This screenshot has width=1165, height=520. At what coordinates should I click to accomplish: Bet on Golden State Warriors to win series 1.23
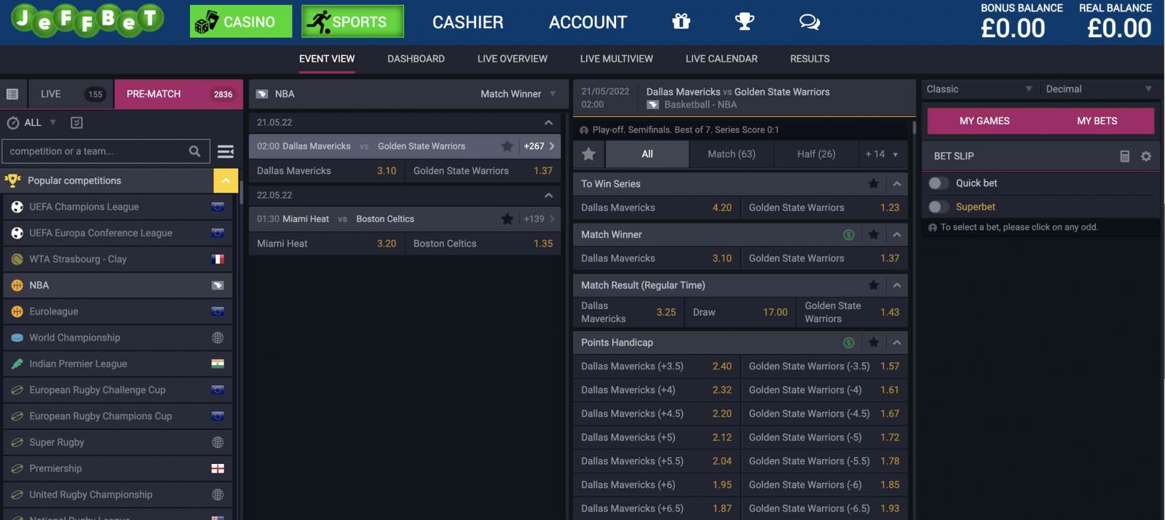[x=824, y=208]
